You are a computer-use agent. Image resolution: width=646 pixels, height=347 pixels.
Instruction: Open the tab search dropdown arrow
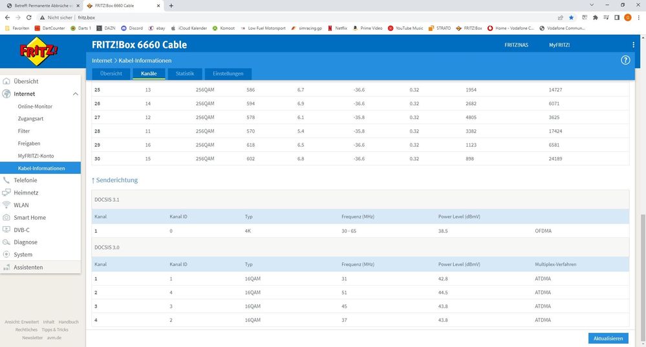(592, 5)
